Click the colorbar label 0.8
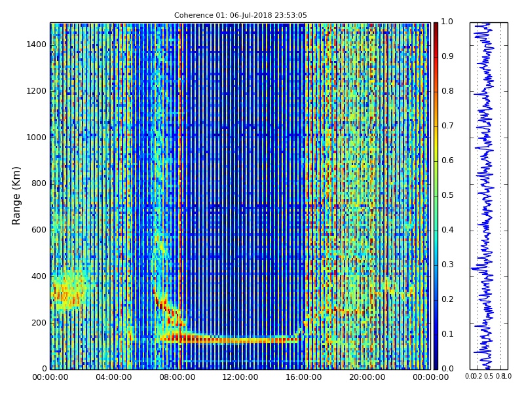The width and height of the screenshot is (524, 393). click(x=447, y=91)
